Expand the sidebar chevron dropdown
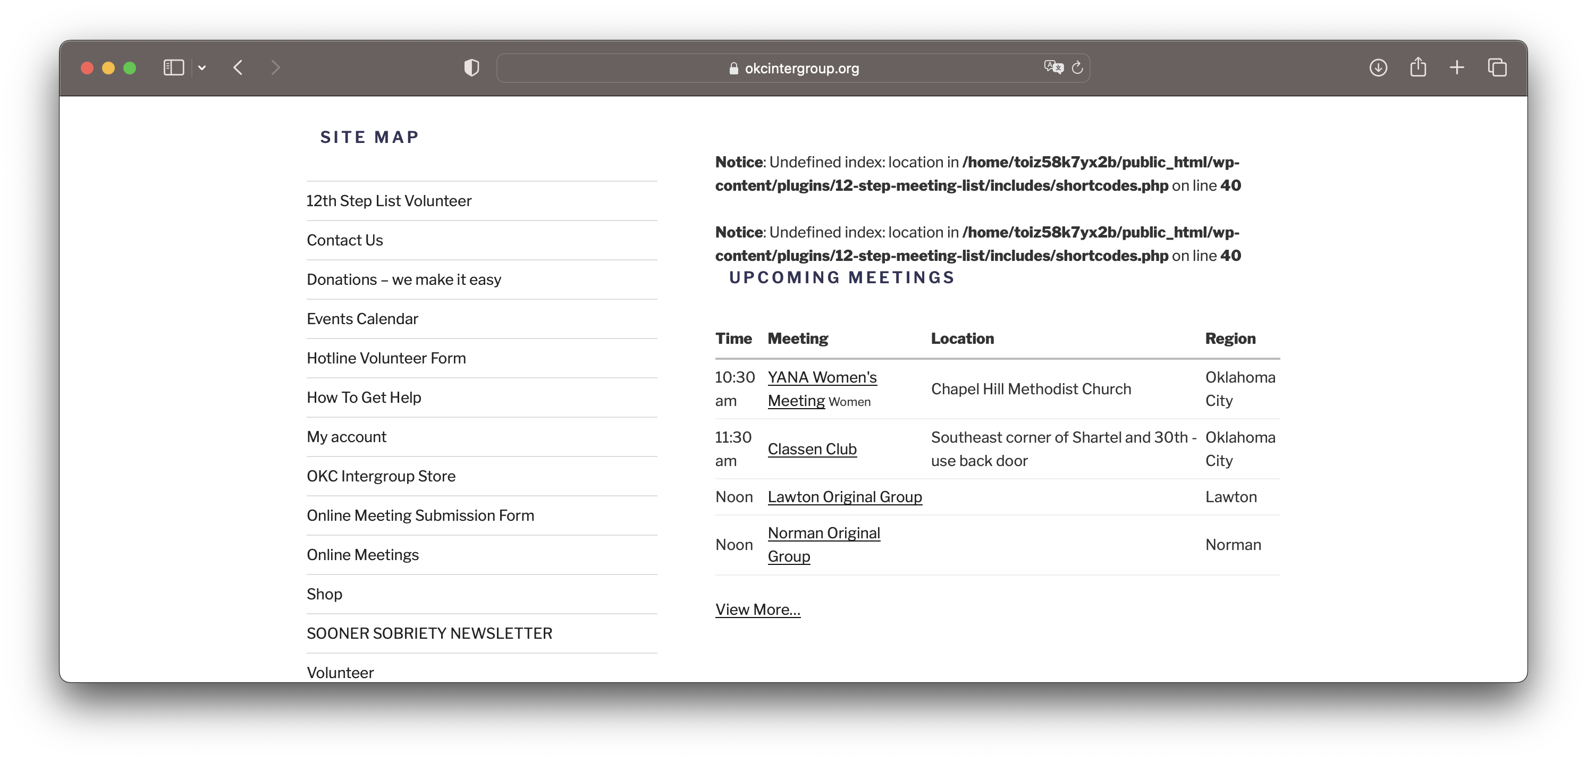The width and height of the screenshot is (1587, 761). pos(202,68)
